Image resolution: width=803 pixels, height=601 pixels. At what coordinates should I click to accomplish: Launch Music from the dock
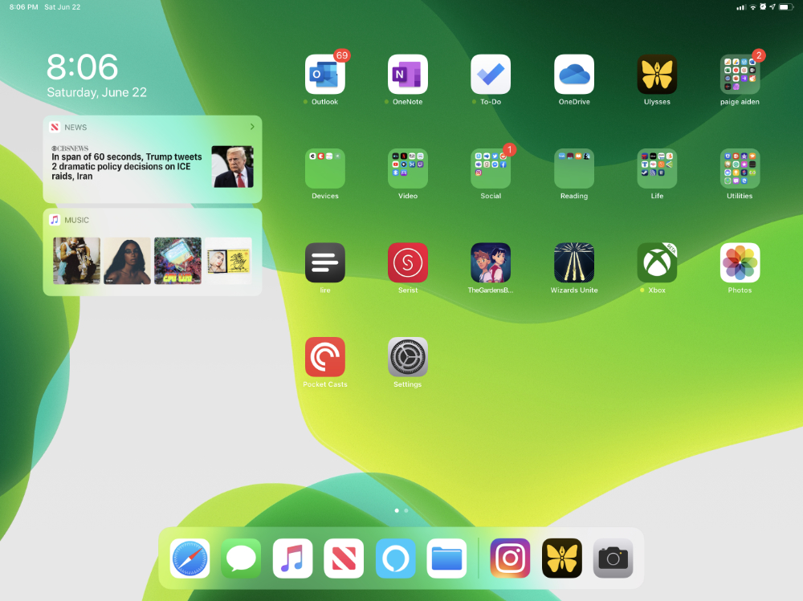292,558
